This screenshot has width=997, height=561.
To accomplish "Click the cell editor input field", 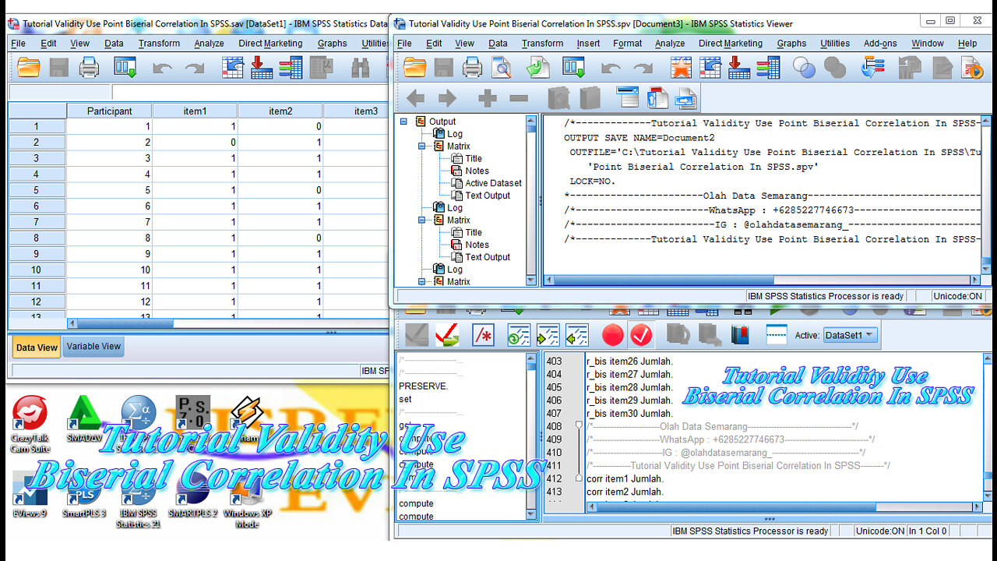I will (250, 92).
